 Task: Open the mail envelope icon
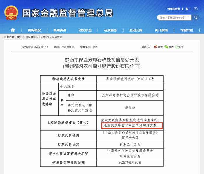coord(196,9)
